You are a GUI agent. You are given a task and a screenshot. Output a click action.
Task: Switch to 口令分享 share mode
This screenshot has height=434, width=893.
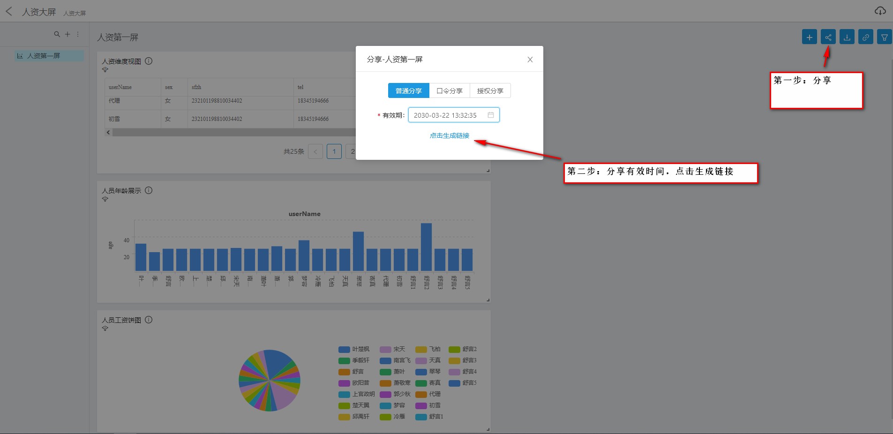coord(449,90)
